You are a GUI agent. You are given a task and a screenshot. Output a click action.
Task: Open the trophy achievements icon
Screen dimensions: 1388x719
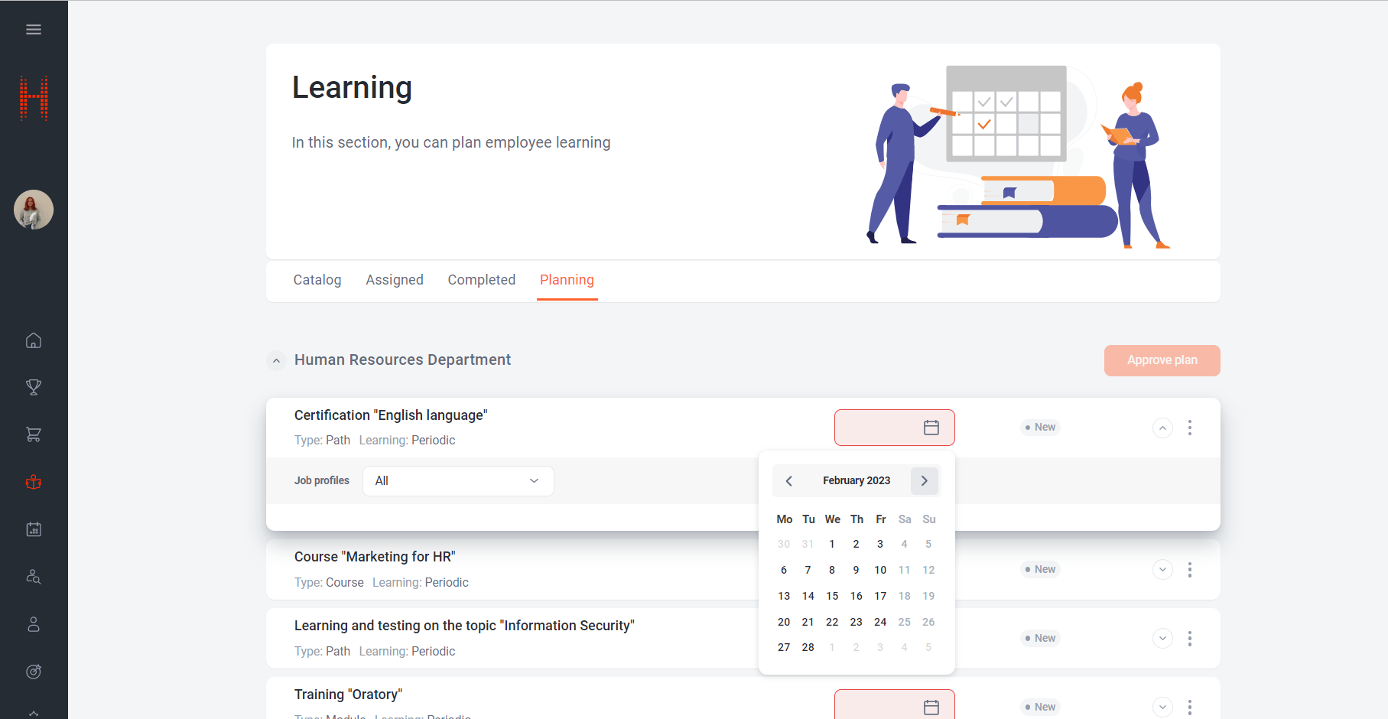(x=34, y=388)
